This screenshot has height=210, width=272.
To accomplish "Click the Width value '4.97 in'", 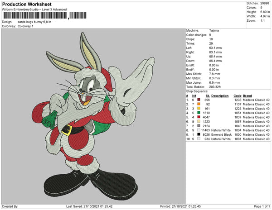I will [x=265, y=16].
